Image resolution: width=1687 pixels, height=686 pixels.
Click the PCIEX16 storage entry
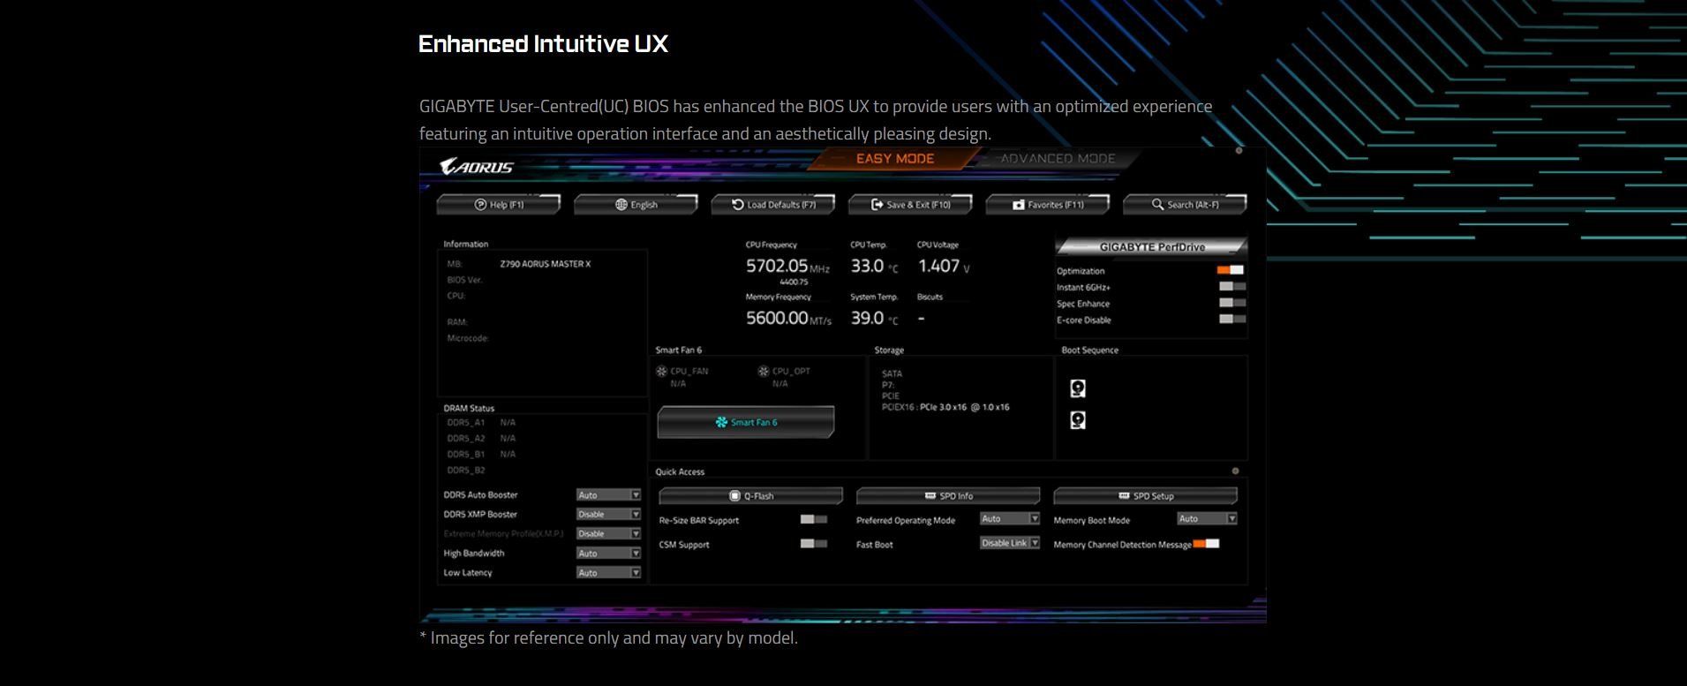[945, 408]
